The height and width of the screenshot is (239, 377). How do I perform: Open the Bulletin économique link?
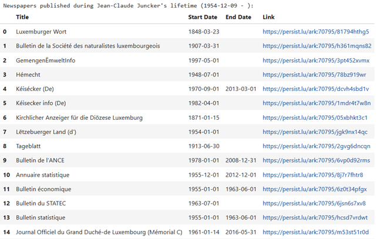(315, 189)
